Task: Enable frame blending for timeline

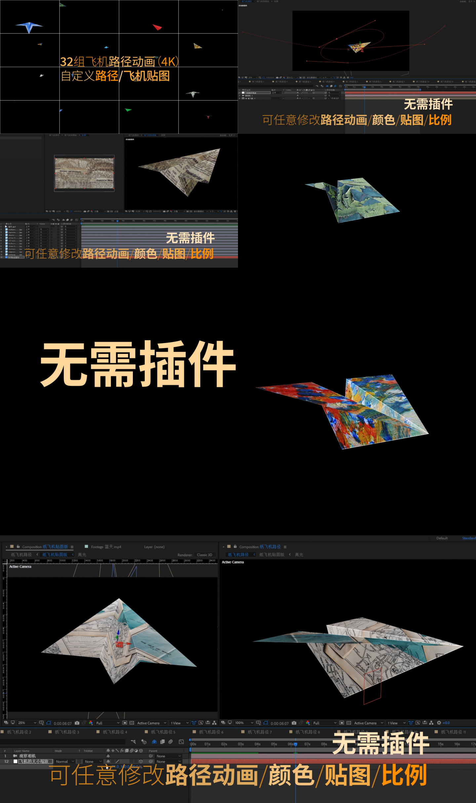Action: [x=162, y=742]
